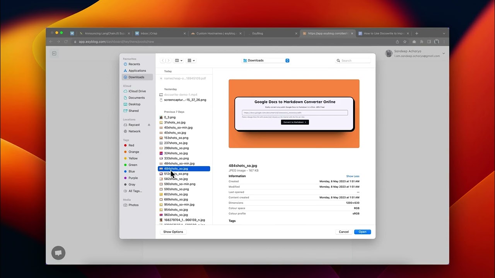Collapse the esyblog dashboard sidebar icon

coord(54,53)
